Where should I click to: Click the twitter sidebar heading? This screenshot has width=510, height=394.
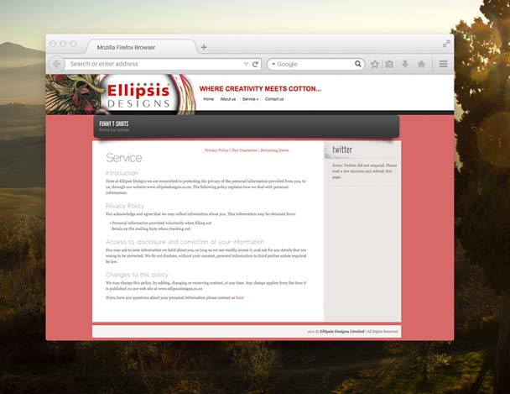[342, 150]
